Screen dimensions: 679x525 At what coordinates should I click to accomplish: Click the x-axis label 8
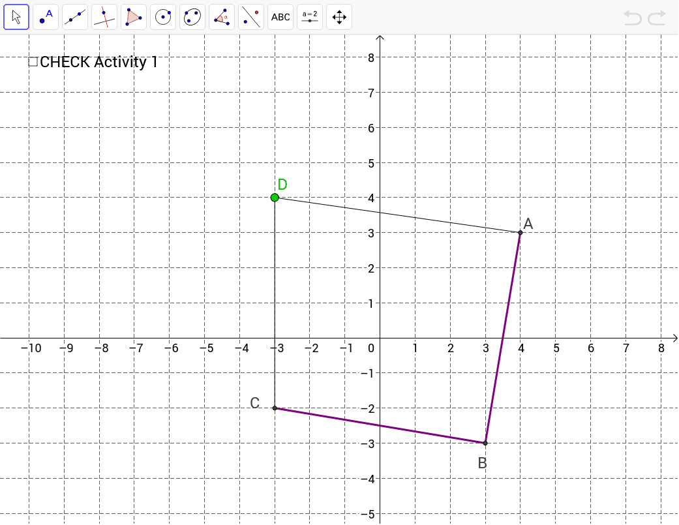[661, 348]
